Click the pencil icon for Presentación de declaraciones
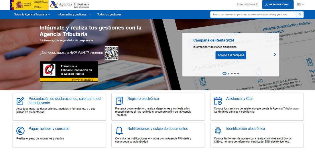The width and height of the screenshot is (315, 153). tap(20, 101)
